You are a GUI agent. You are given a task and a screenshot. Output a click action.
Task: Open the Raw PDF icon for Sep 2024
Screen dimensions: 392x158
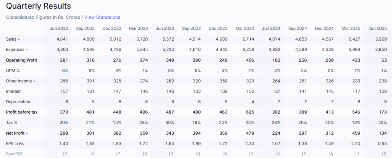point(304,154)
